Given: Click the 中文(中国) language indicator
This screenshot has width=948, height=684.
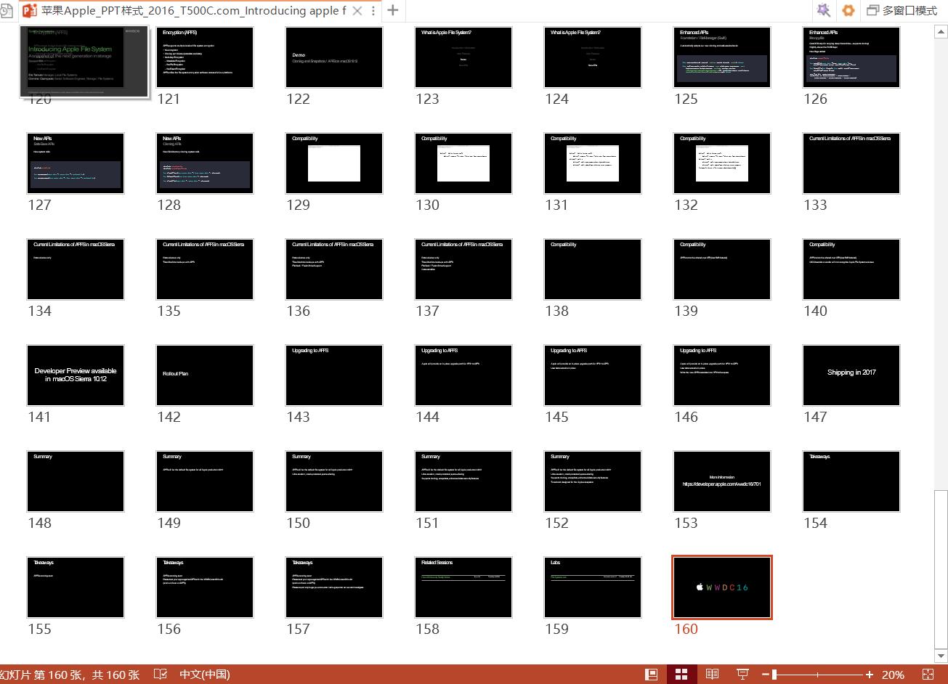Looking at the screenshot, I should [x=205, y=675].
